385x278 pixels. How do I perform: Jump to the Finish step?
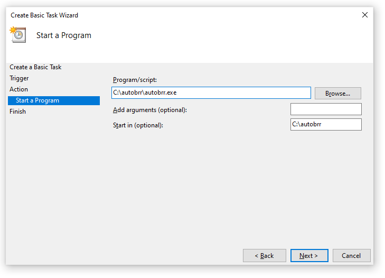(17, 112)
